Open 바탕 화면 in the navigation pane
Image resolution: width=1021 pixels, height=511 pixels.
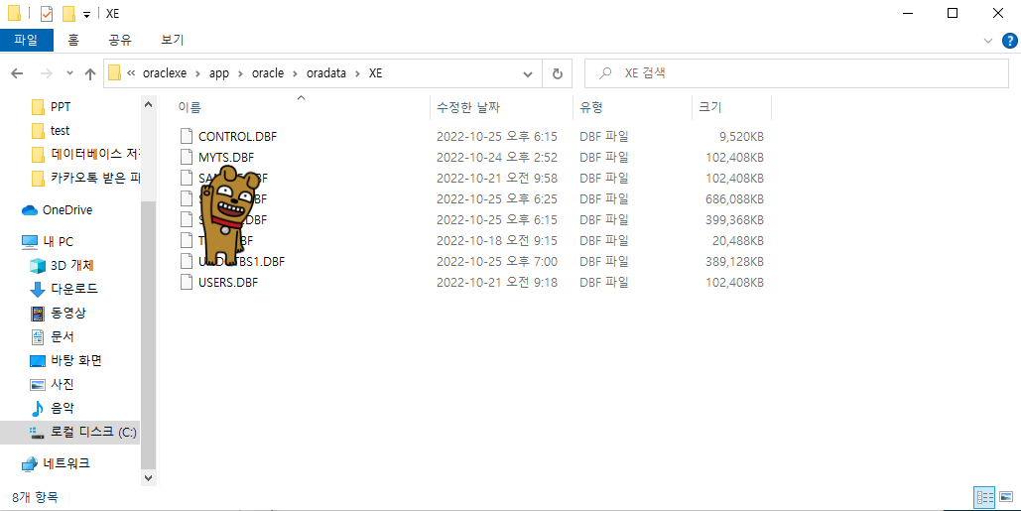click(x=75, y=360)
